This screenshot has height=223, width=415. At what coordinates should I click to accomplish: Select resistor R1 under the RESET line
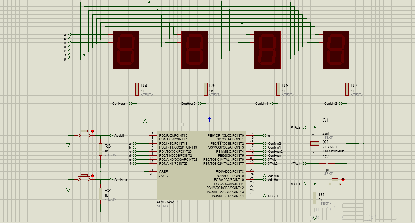pos(315,198)
